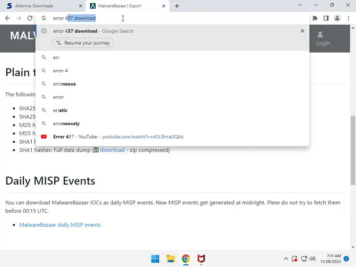The width and height of the screenshot is (356, 267).
Task: Click the Login user icon
Action: tap(320, 34)
